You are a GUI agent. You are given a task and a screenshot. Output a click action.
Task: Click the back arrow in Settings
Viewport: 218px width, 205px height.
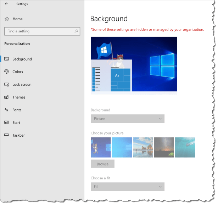coord(6,4)
